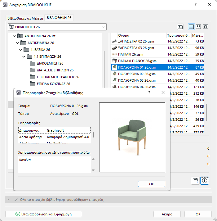Click the reload icon in Επαναφόρτωση button

tap(18, 214)
